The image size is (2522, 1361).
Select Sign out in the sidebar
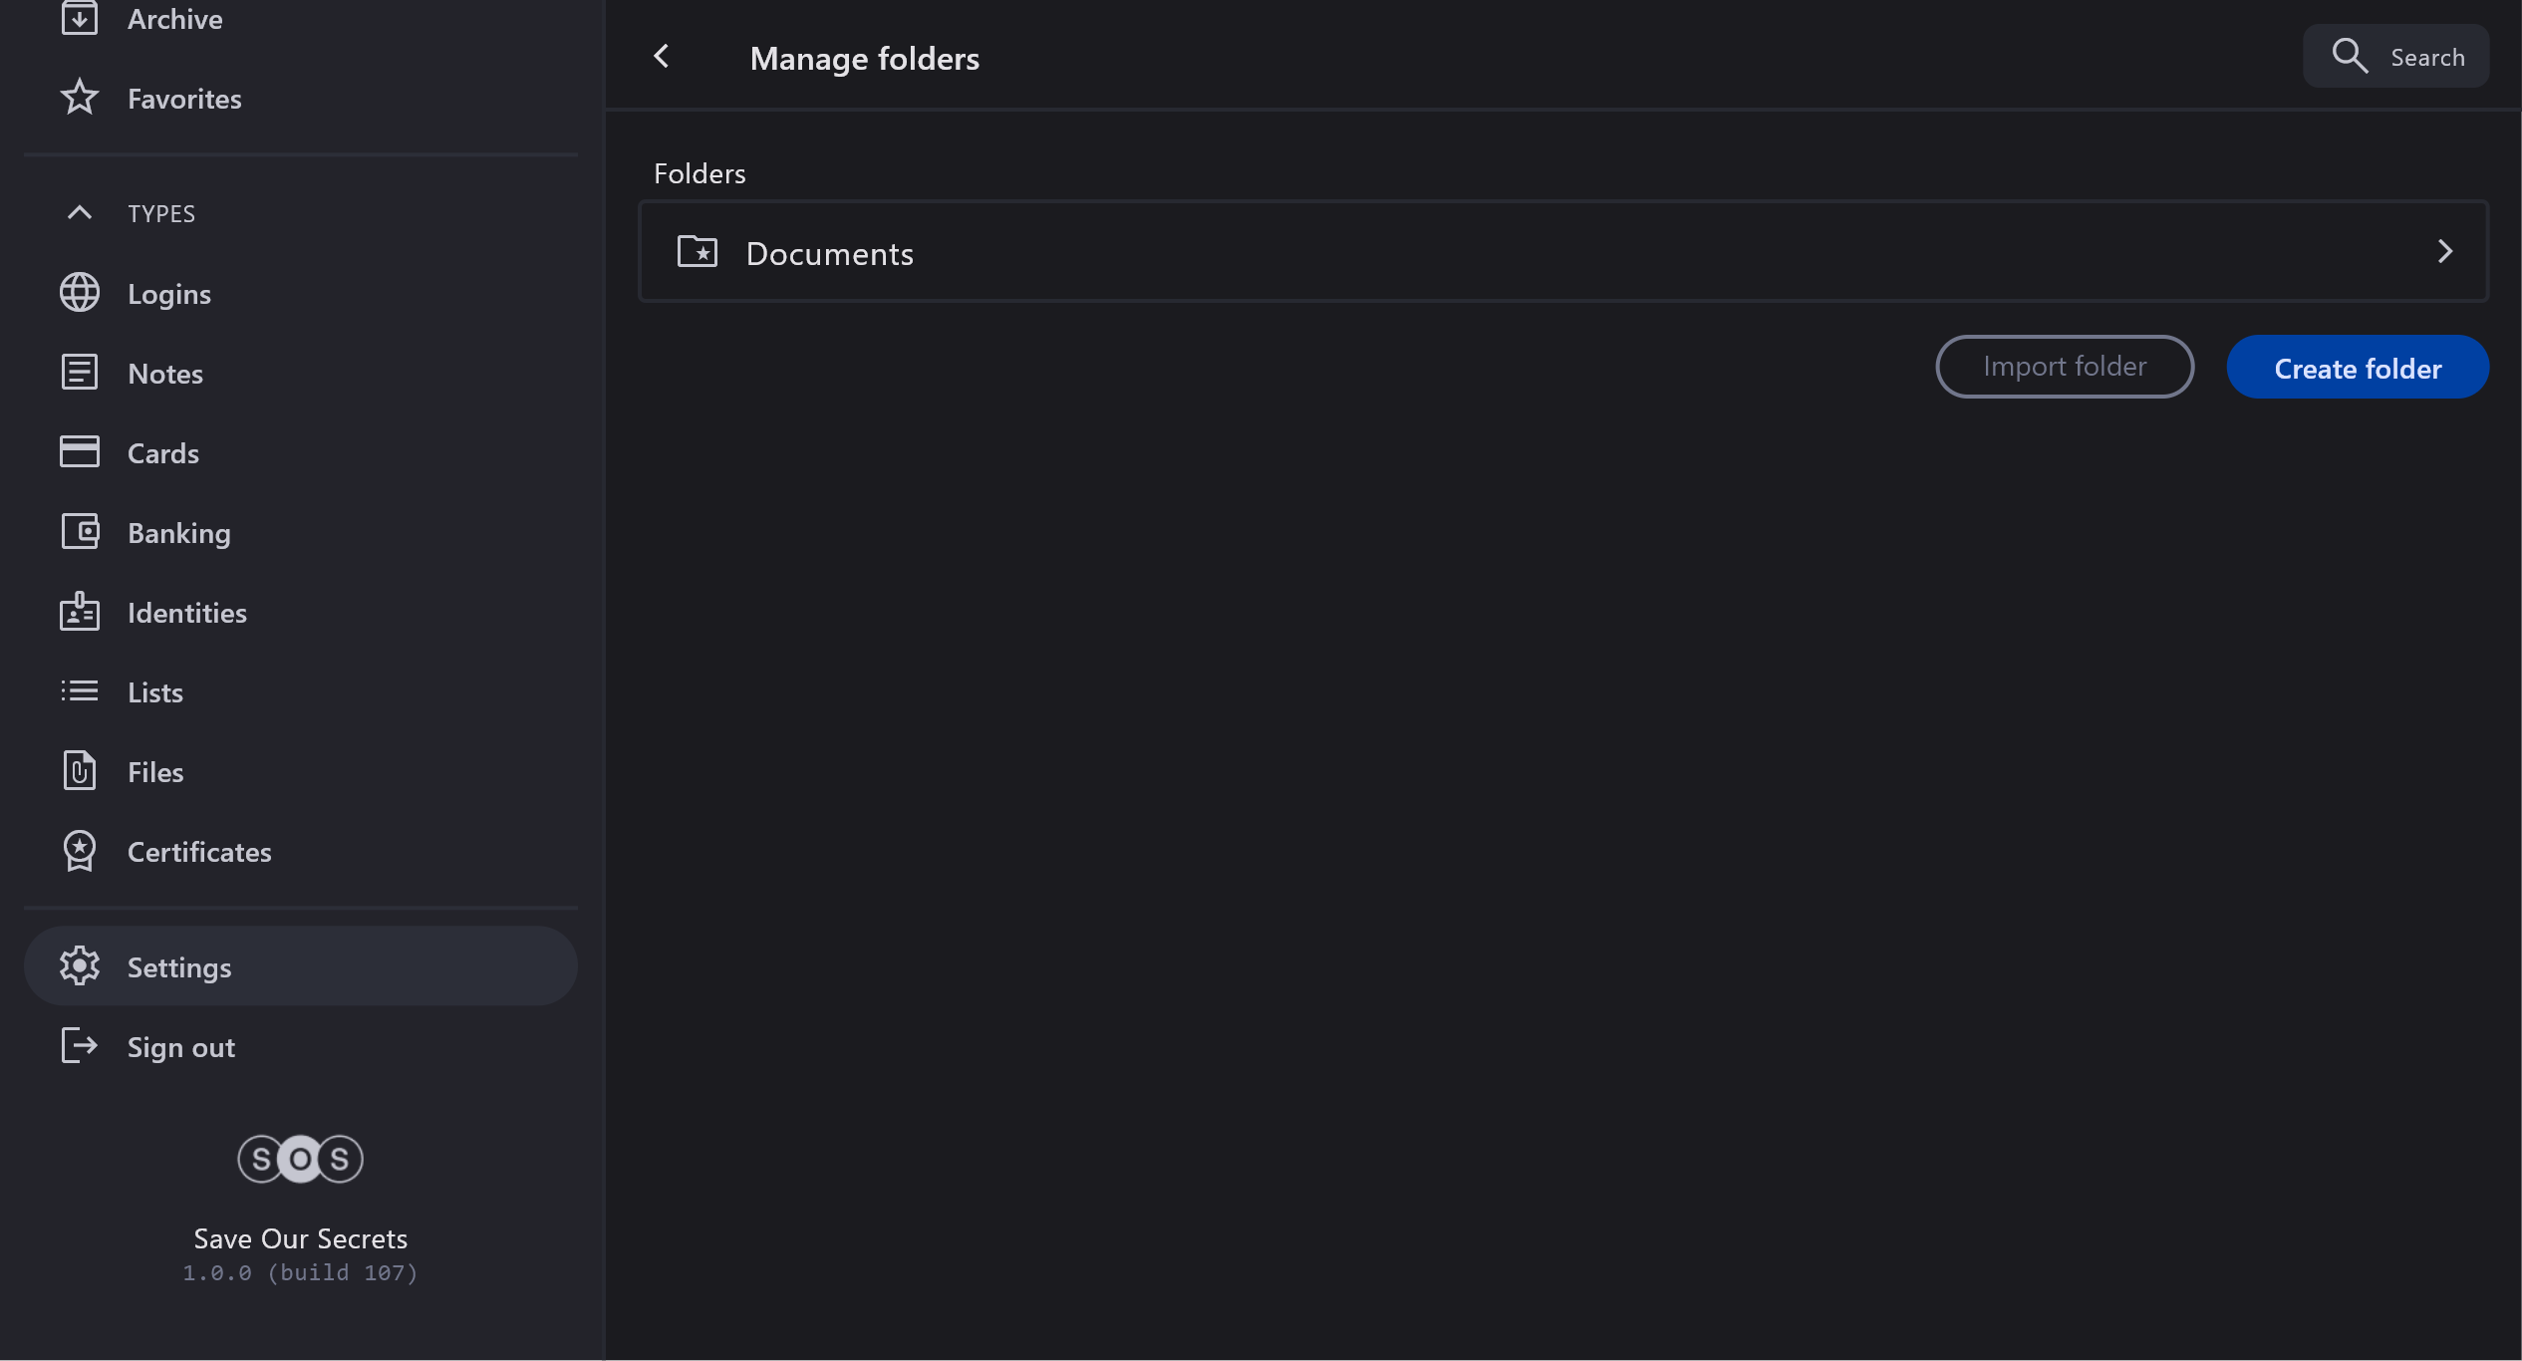[180, 1046]
